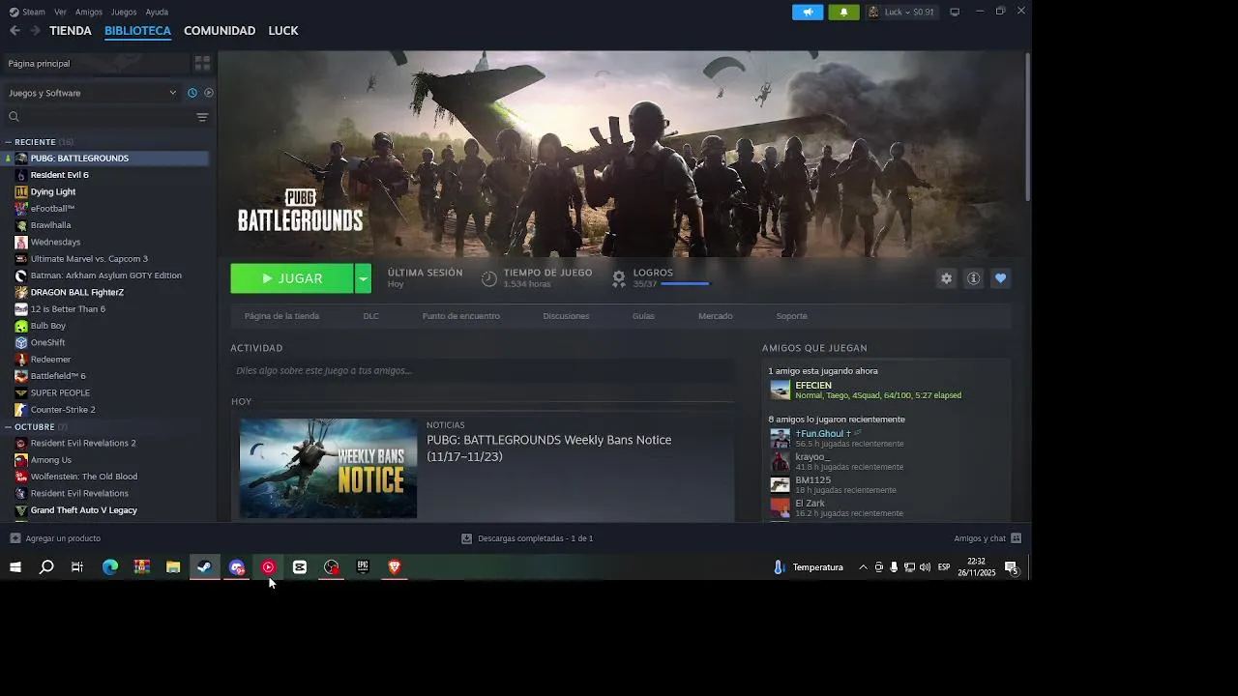
Task: Go to the TIENDA tab
Action: [71, 31]
